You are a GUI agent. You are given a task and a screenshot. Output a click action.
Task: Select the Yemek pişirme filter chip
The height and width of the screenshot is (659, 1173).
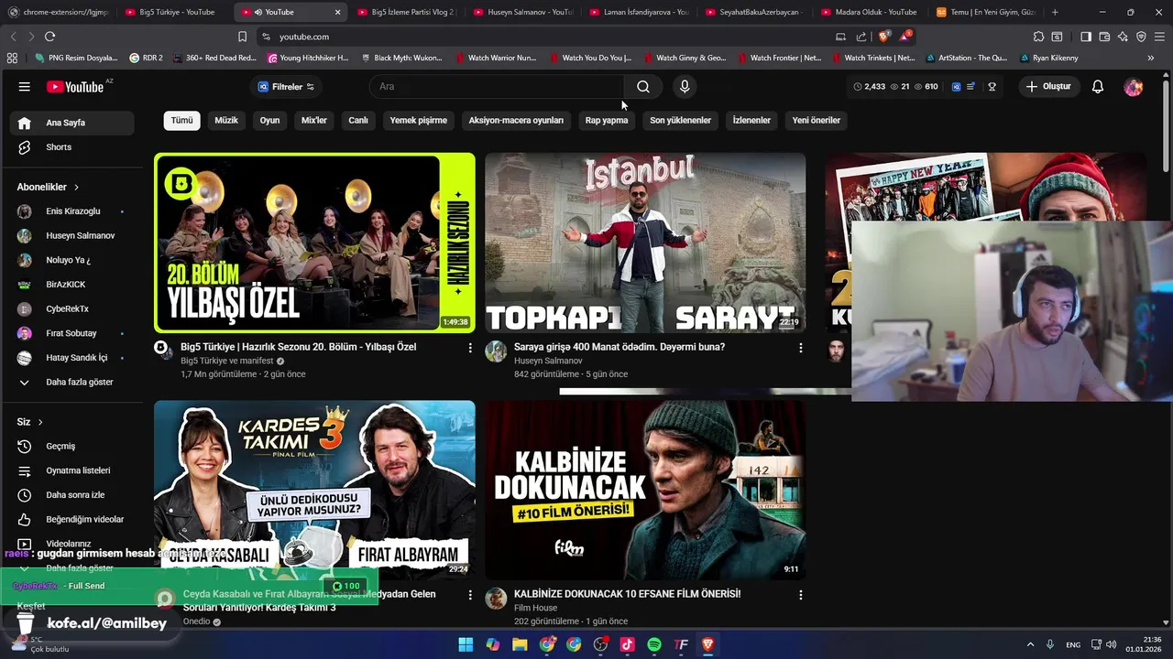point(419,120)
